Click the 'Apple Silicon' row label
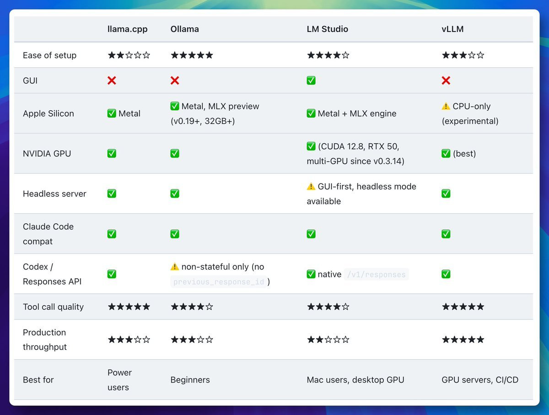 pos(48,113)
